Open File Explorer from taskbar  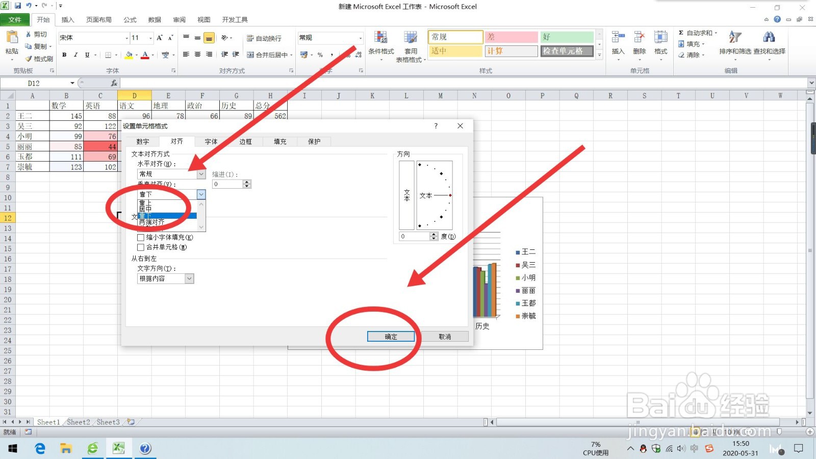(66, 448)
